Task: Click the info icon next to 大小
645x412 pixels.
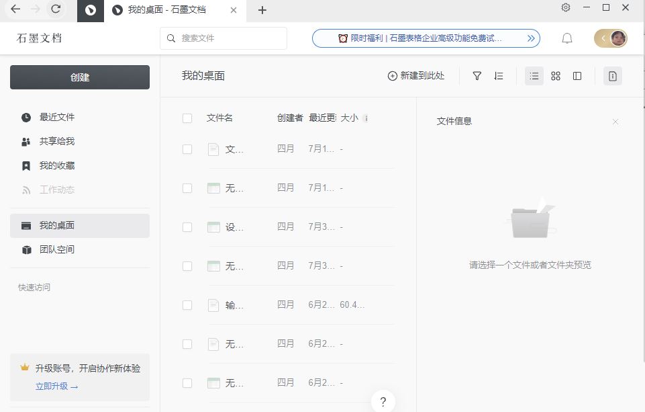Action: click(366, 118)
